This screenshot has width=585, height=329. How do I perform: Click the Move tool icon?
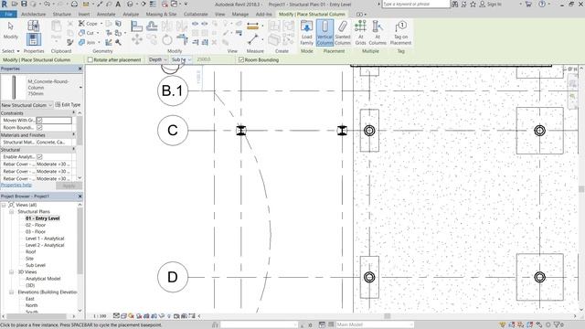coord(136,39)
